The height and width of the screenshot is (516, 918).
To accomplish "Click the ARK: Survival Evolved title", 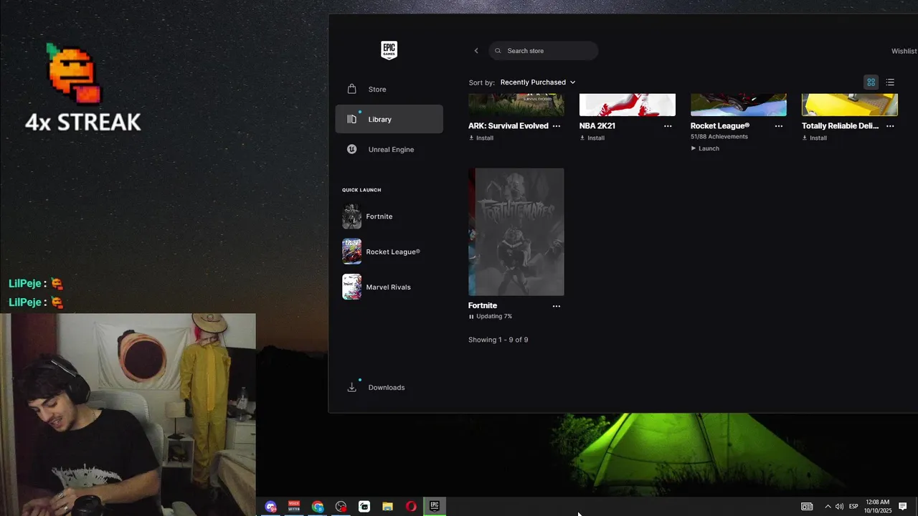I will point(508,125).
